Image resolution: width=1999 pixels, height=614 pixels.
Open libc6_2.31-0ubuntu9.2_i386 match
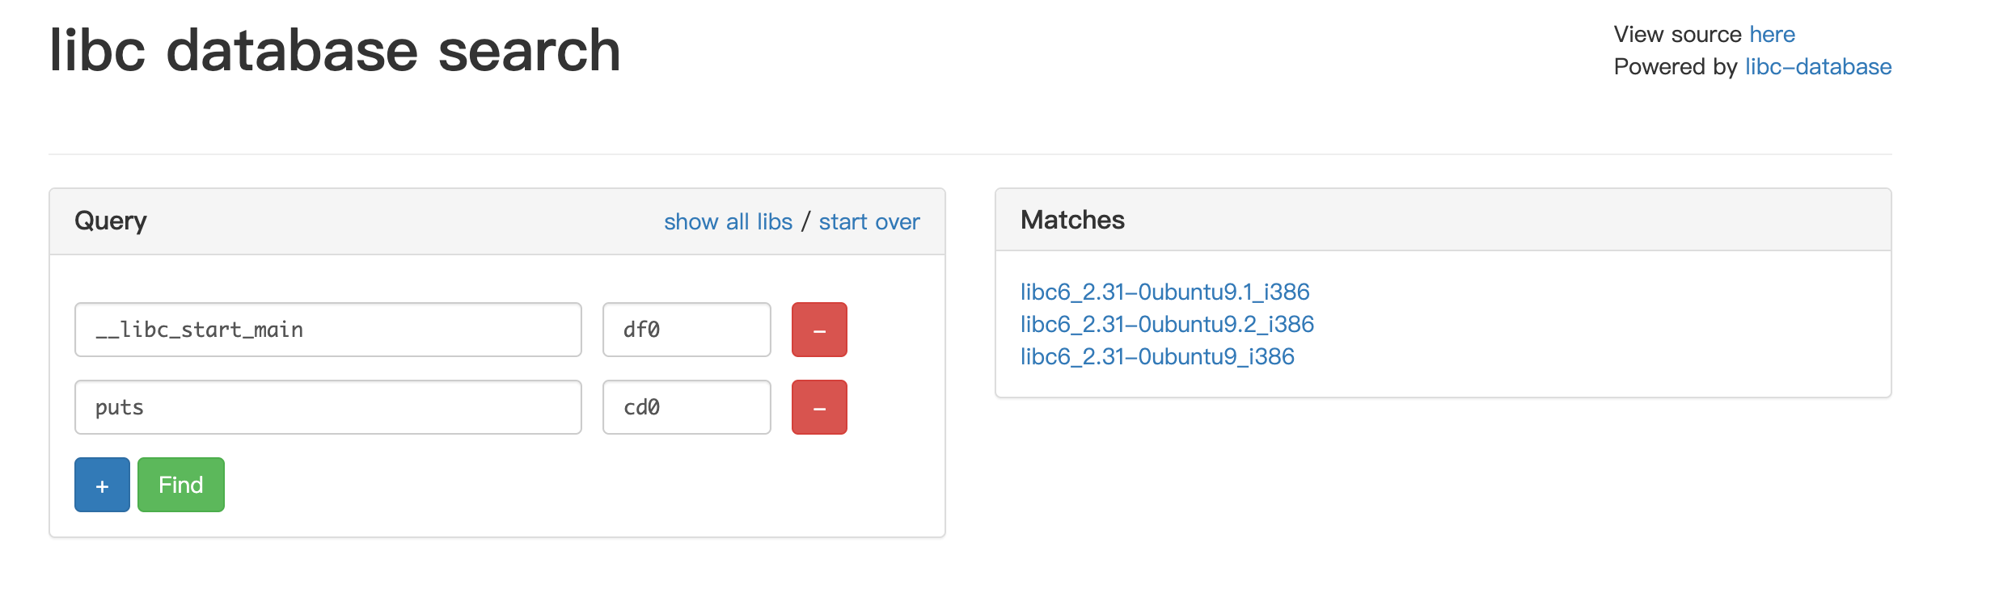1167,324
